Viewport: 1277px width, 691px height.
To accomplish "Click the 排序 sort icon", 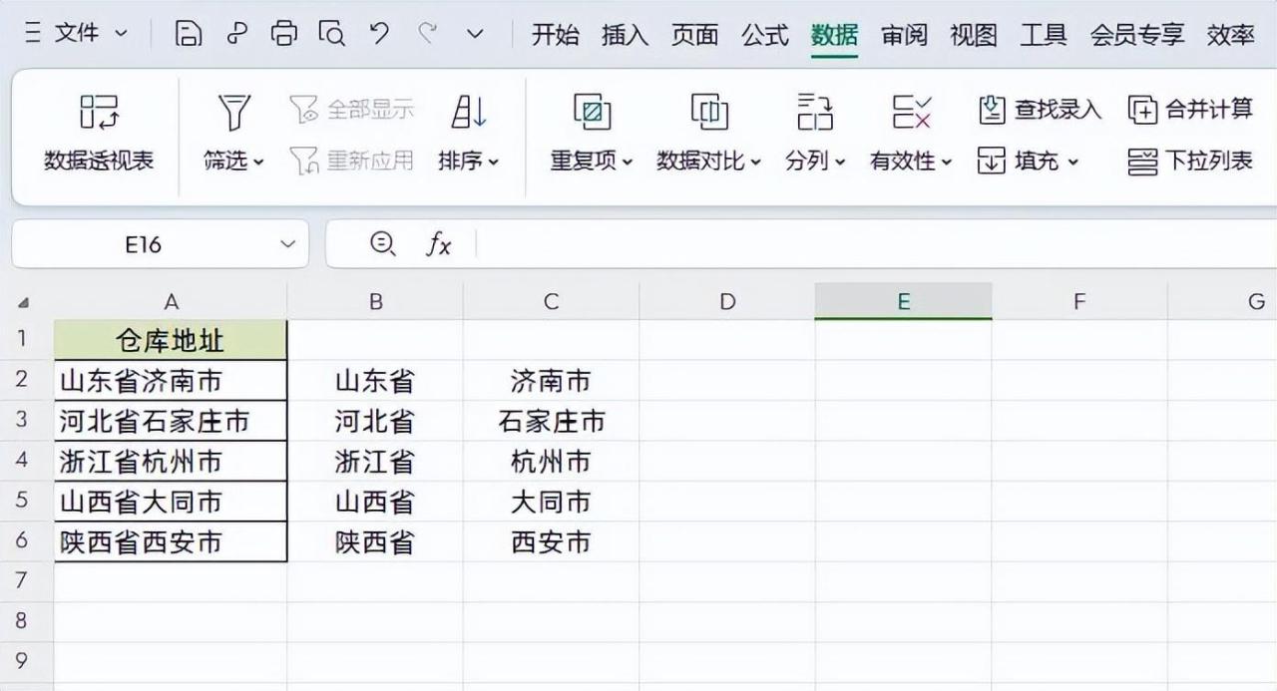I will 469,112.
